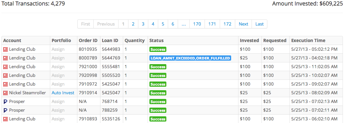Click Lending Club icon in order 7910893 row
This screenshot has width=347, height=123.
coord(5,119)
